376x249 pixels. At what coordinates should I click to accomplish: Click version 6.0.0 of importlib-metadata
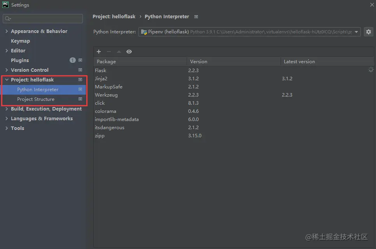click(193, 119)
